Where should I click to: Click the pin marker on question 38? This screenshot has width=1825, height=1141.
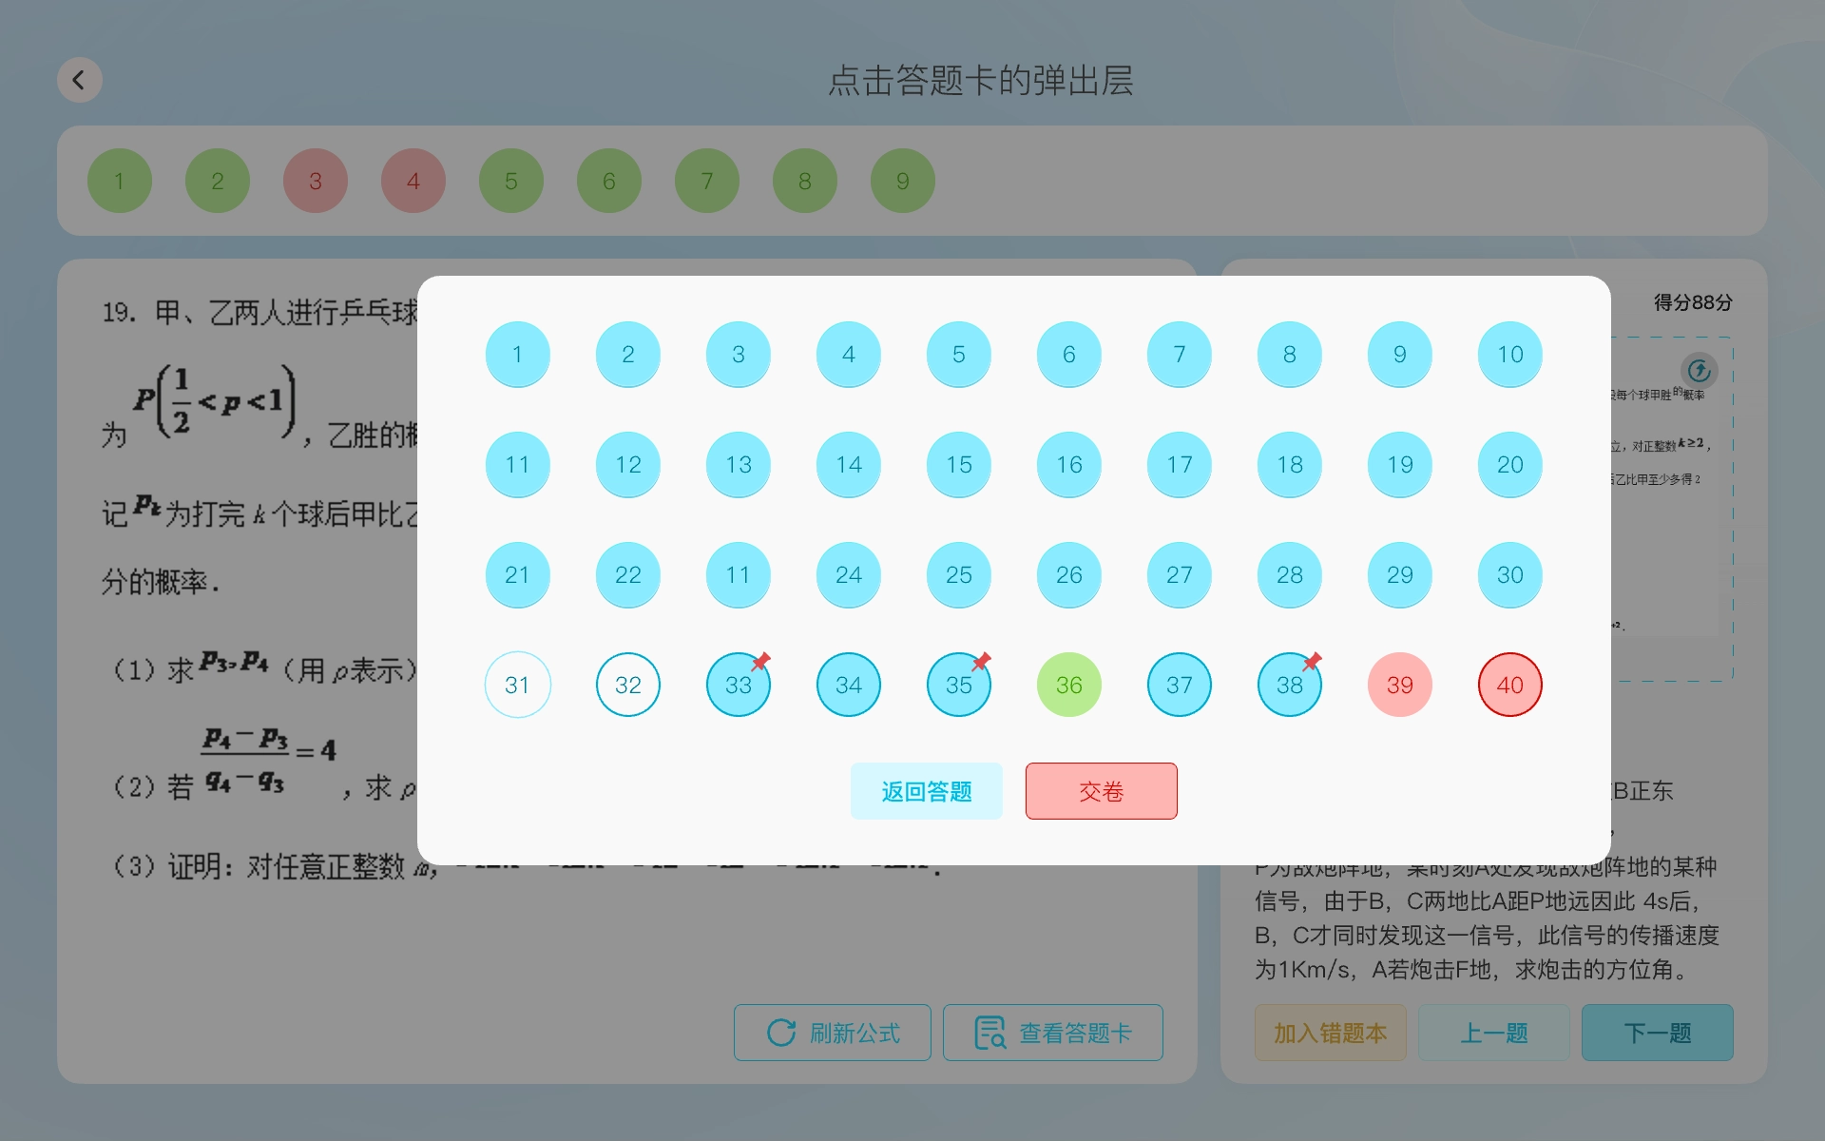[1313, 660]
